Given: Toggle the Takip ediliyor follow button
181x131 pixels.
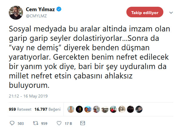Looking at the screenshot, I should tap(145, 12).
